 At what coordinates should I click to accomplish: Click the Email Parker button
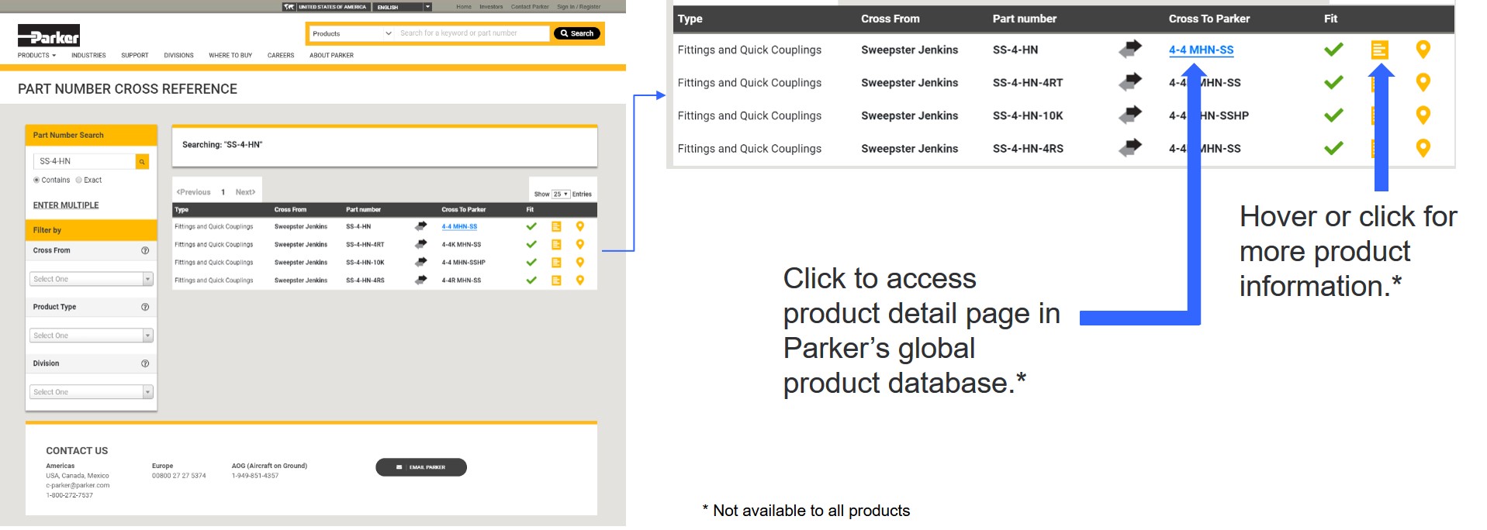point(421,468)
